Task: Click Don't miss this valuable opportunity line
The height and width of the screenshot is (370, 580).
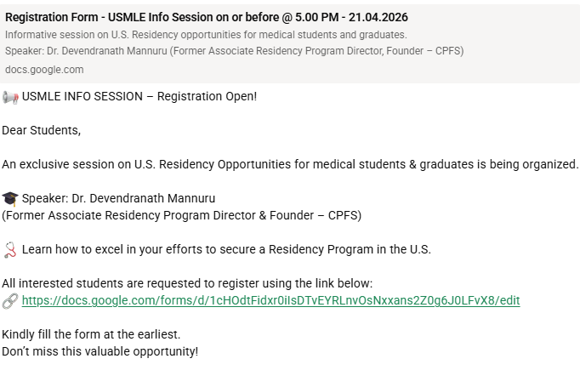Action: click(x=100, y=351)
